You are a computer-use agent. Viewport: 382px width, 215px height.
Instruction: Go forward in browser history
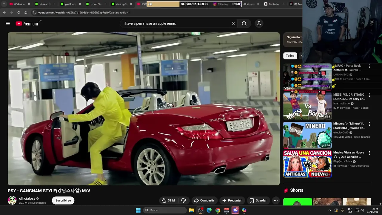(11, 13)
